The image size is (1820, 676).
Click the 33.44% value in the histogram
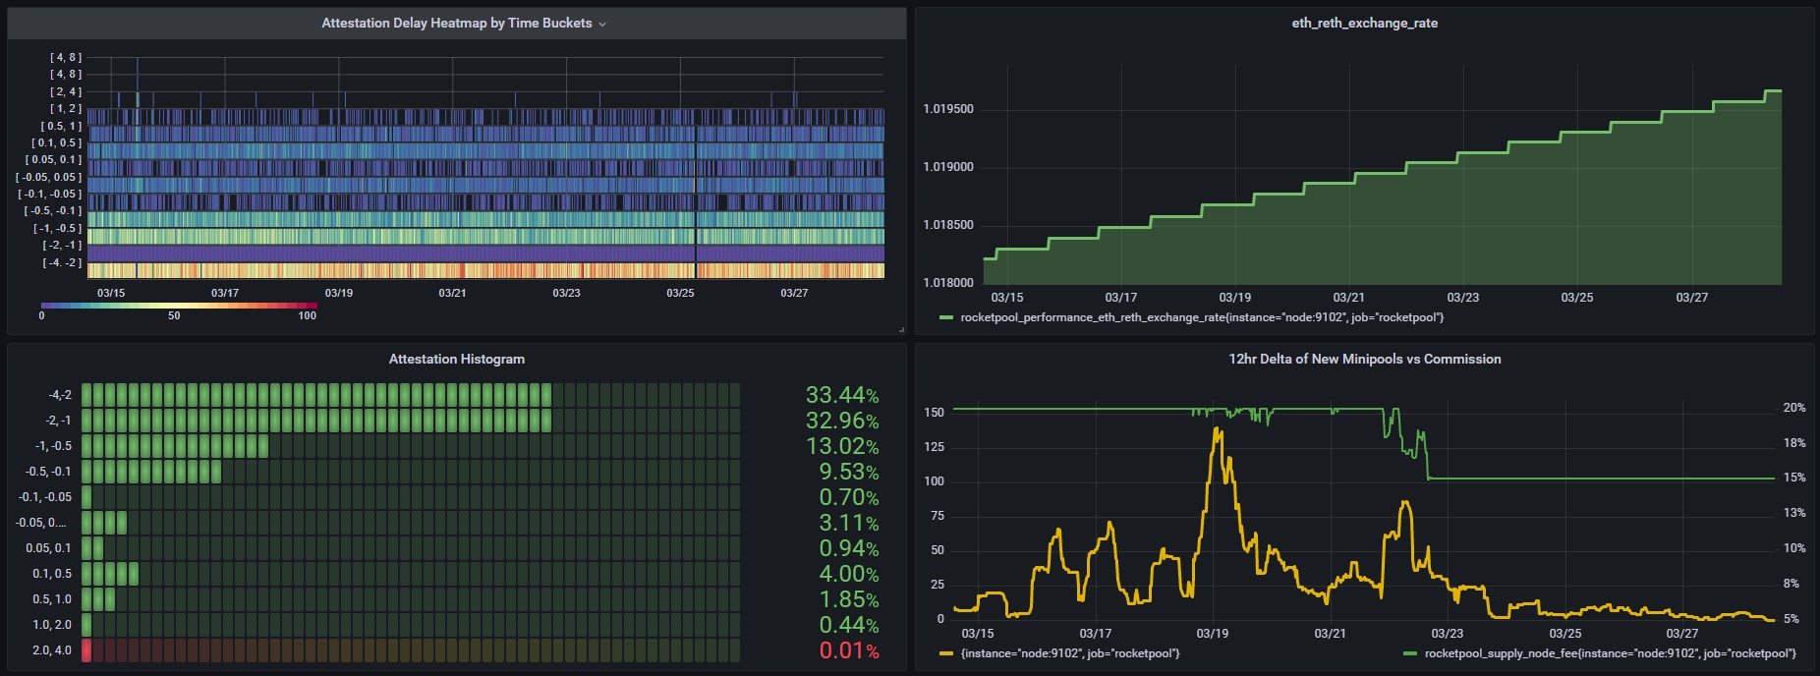[841, 395]
